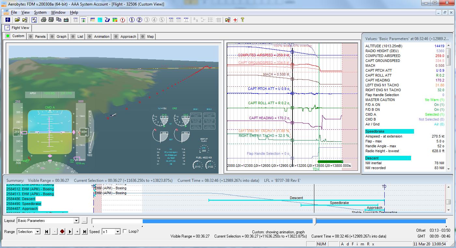The width and height of the screenshot is (456, 248).
Task: Click the blue open folder toolbar icon
Action: pyautogui.click(x=107, y=20)
